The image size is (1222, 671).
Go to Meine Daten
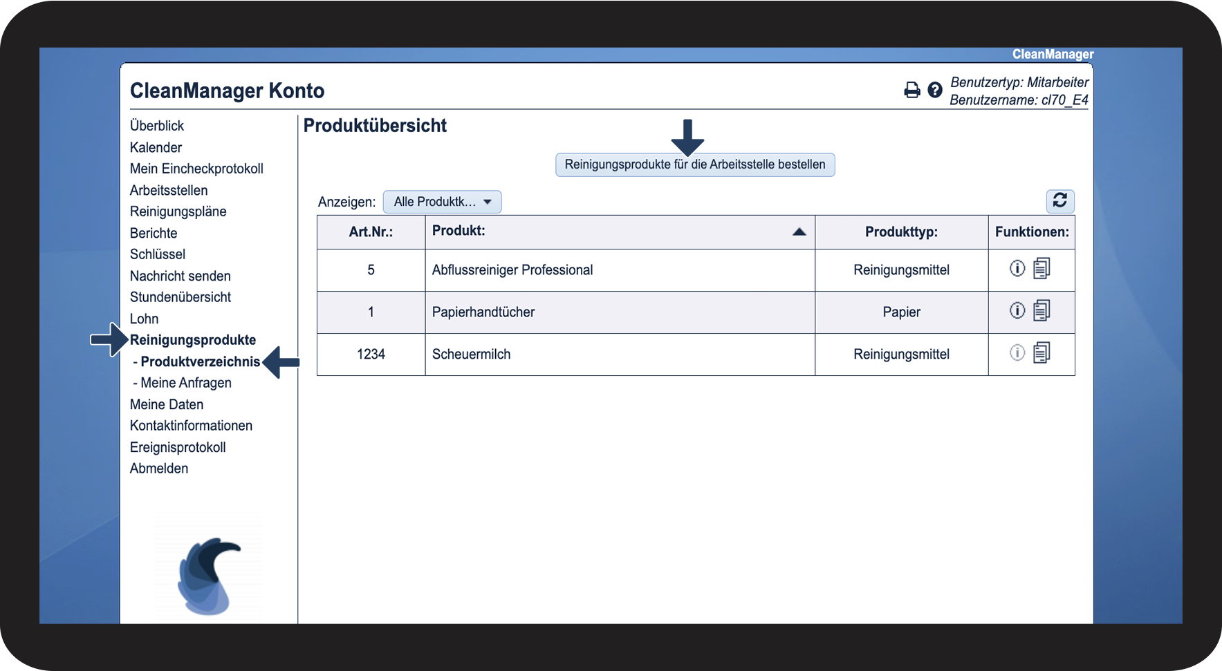pyautogui.click(x=167, y=404)
